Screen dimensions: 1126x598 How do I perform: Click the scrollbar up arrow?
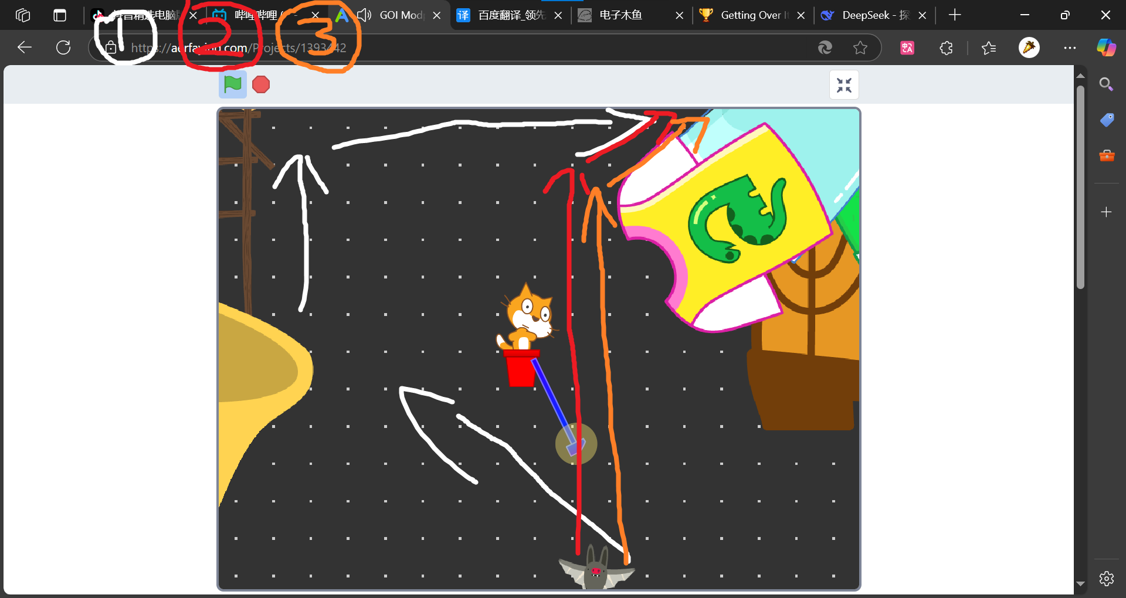pos(1081,76)
